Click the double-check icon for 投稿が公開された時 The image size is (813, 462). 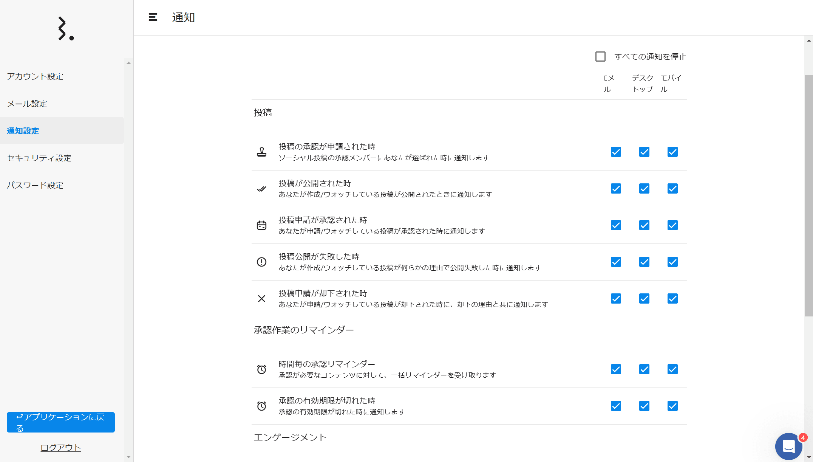pyautogui.click(x=261, y=189)
